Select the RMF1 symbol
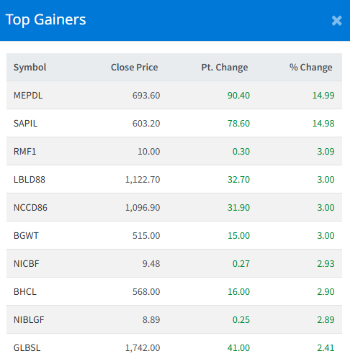Viewport: 350px width, 356px height. click(24, 152)
